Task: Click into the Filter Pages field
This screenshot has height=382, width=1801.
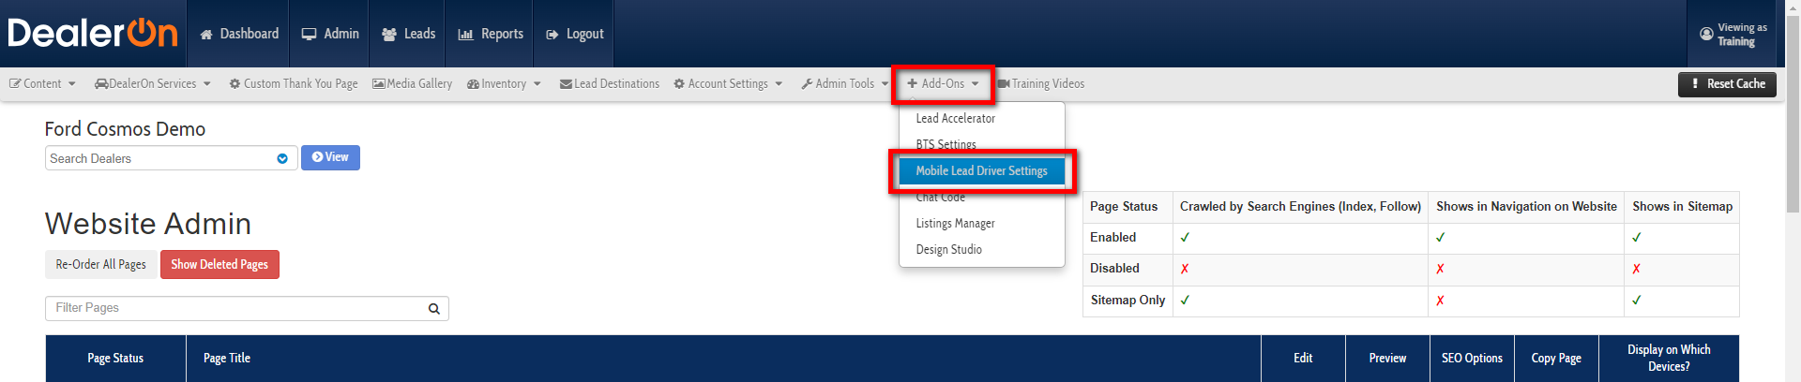Action: coord(235,308)
